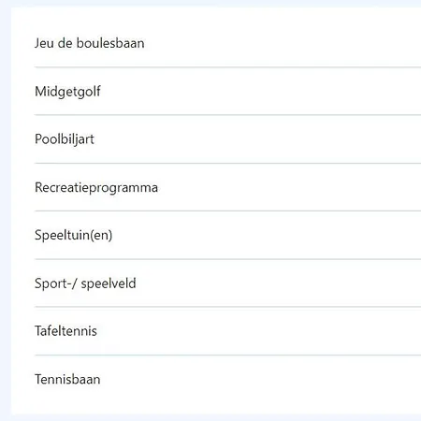
Task: Click the divider line below Midgetgolf
Action: (x=227, y=115)
